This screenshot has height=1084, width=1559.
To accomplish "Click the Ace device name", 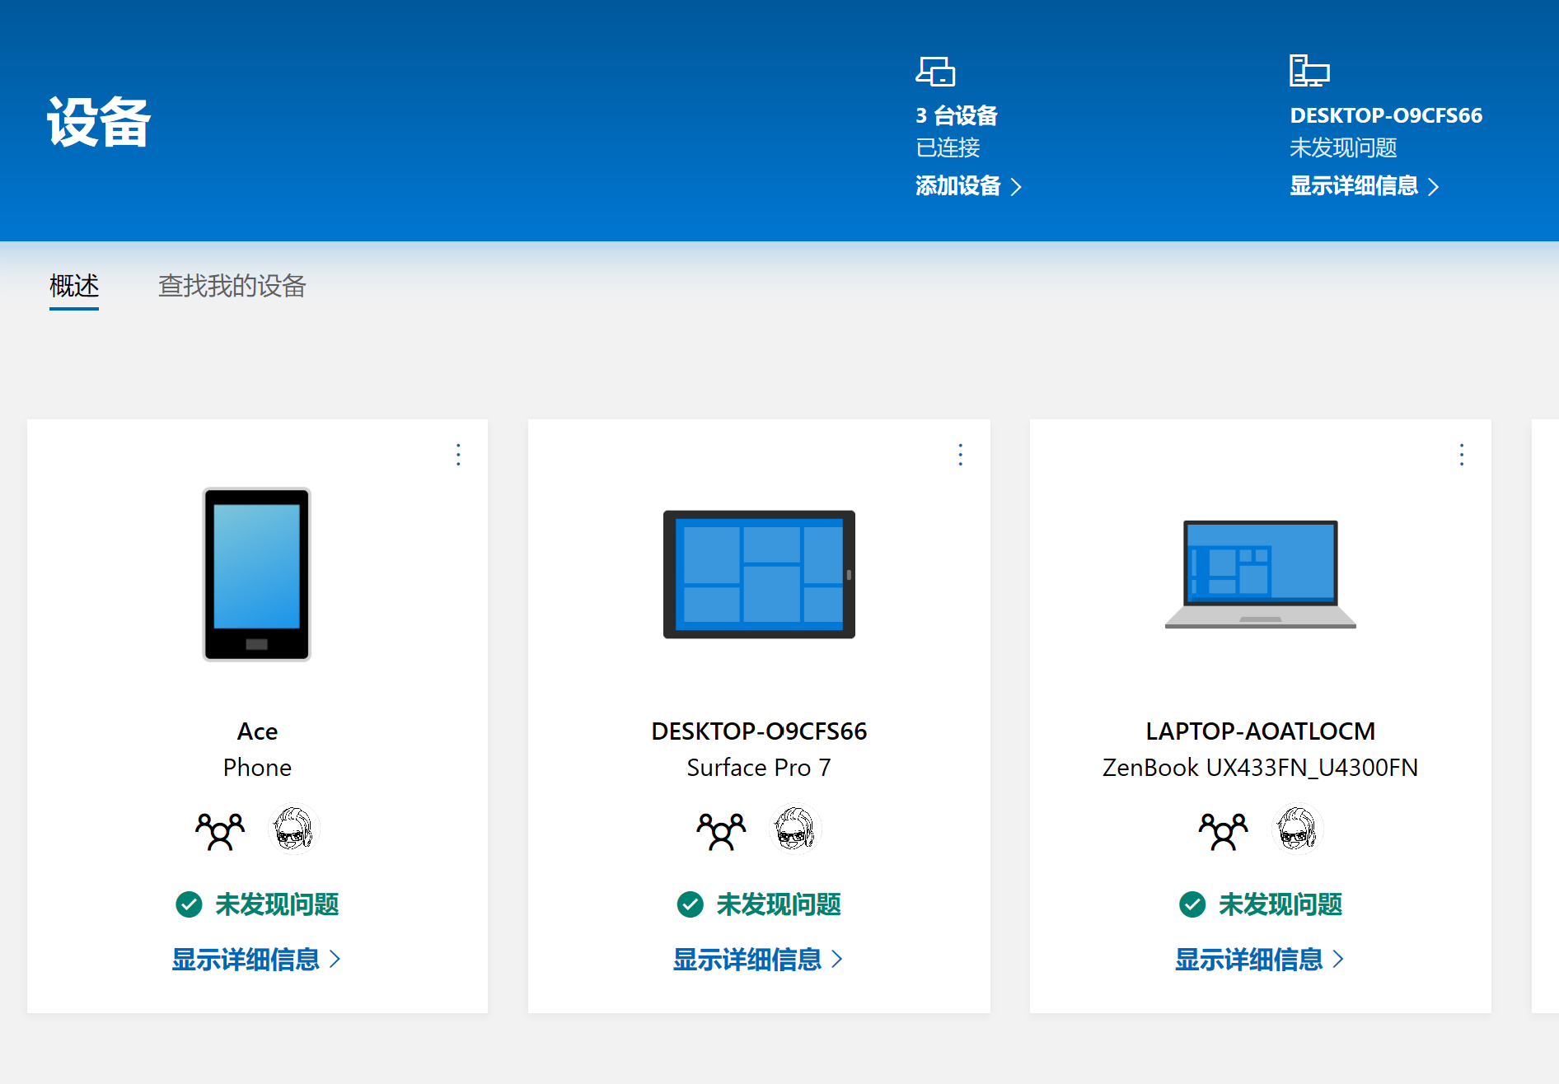I will 257,731.
